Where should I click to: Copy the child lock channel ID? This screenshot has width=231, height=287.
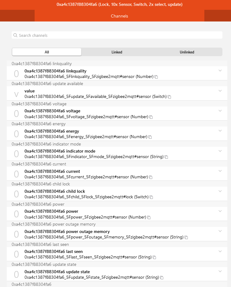[151, 197]
